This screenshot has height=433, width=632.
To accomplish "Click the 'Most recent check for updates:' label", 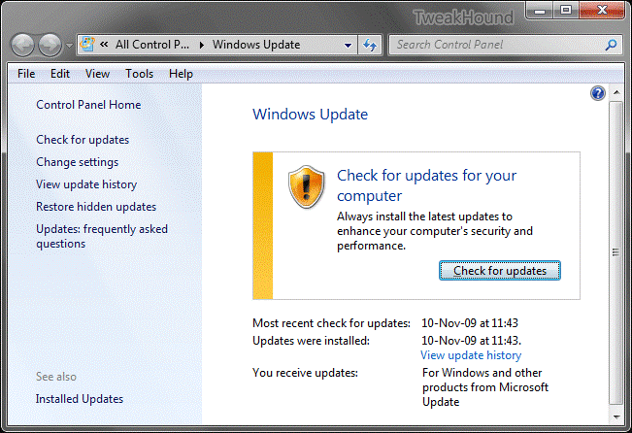I will click(x=331, y=323).
